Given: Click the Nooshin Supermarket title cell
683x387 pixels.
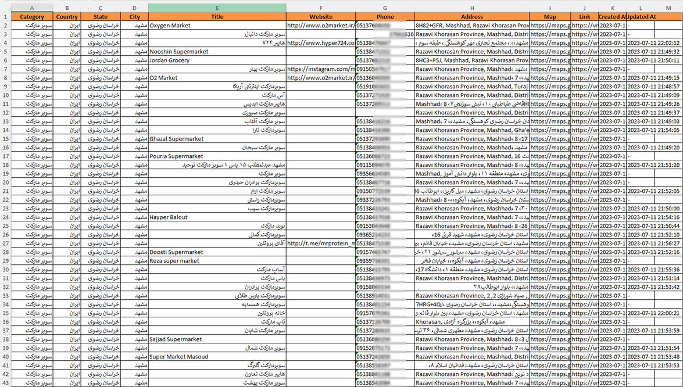Looking at the screenshot, I should pos(217,51).
